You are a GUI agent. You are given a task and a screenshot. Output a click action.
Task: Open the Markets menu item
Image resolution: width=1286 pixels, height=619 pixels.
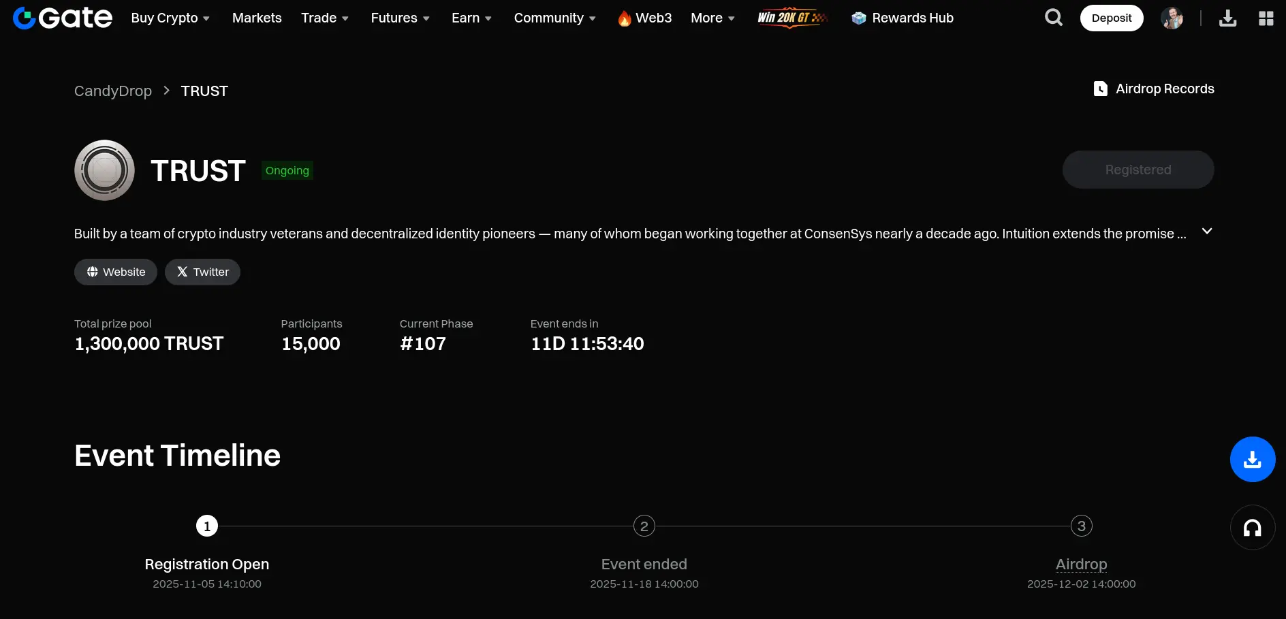257,18
